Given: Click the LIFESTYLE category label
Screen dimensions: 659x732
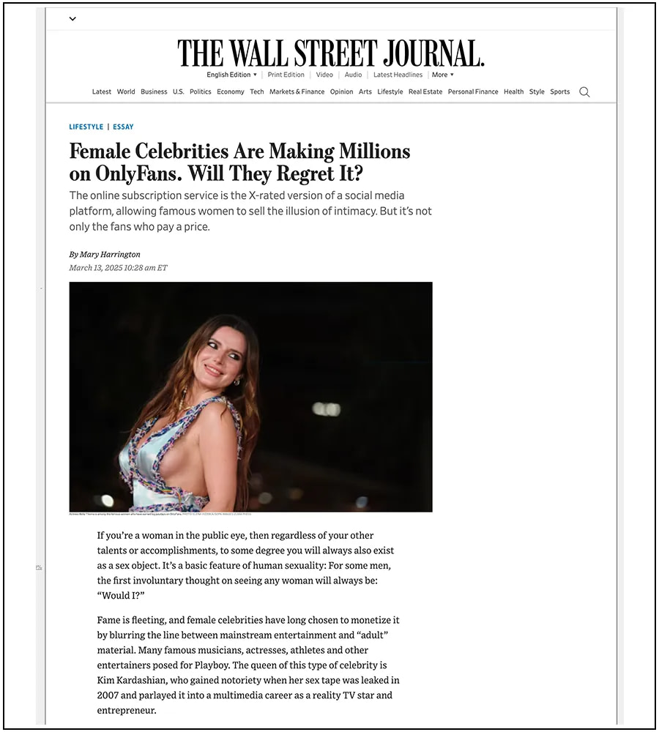Looking at the screenshot, I should click(86, 127).
